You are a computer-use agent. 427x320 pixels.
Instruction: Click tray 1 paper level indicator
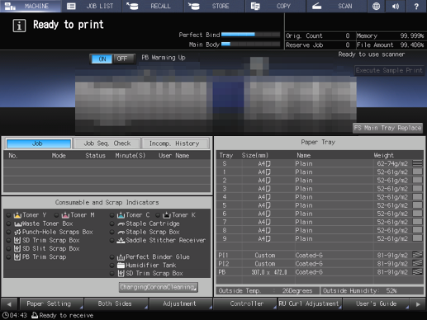pos(417,172)
